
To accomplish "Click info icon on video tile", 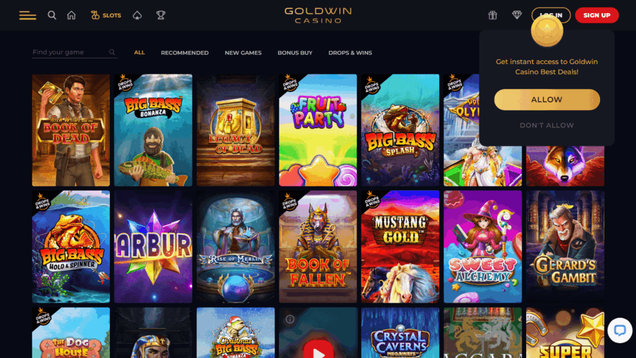I will pyautogui.click(x=289, y=319).
